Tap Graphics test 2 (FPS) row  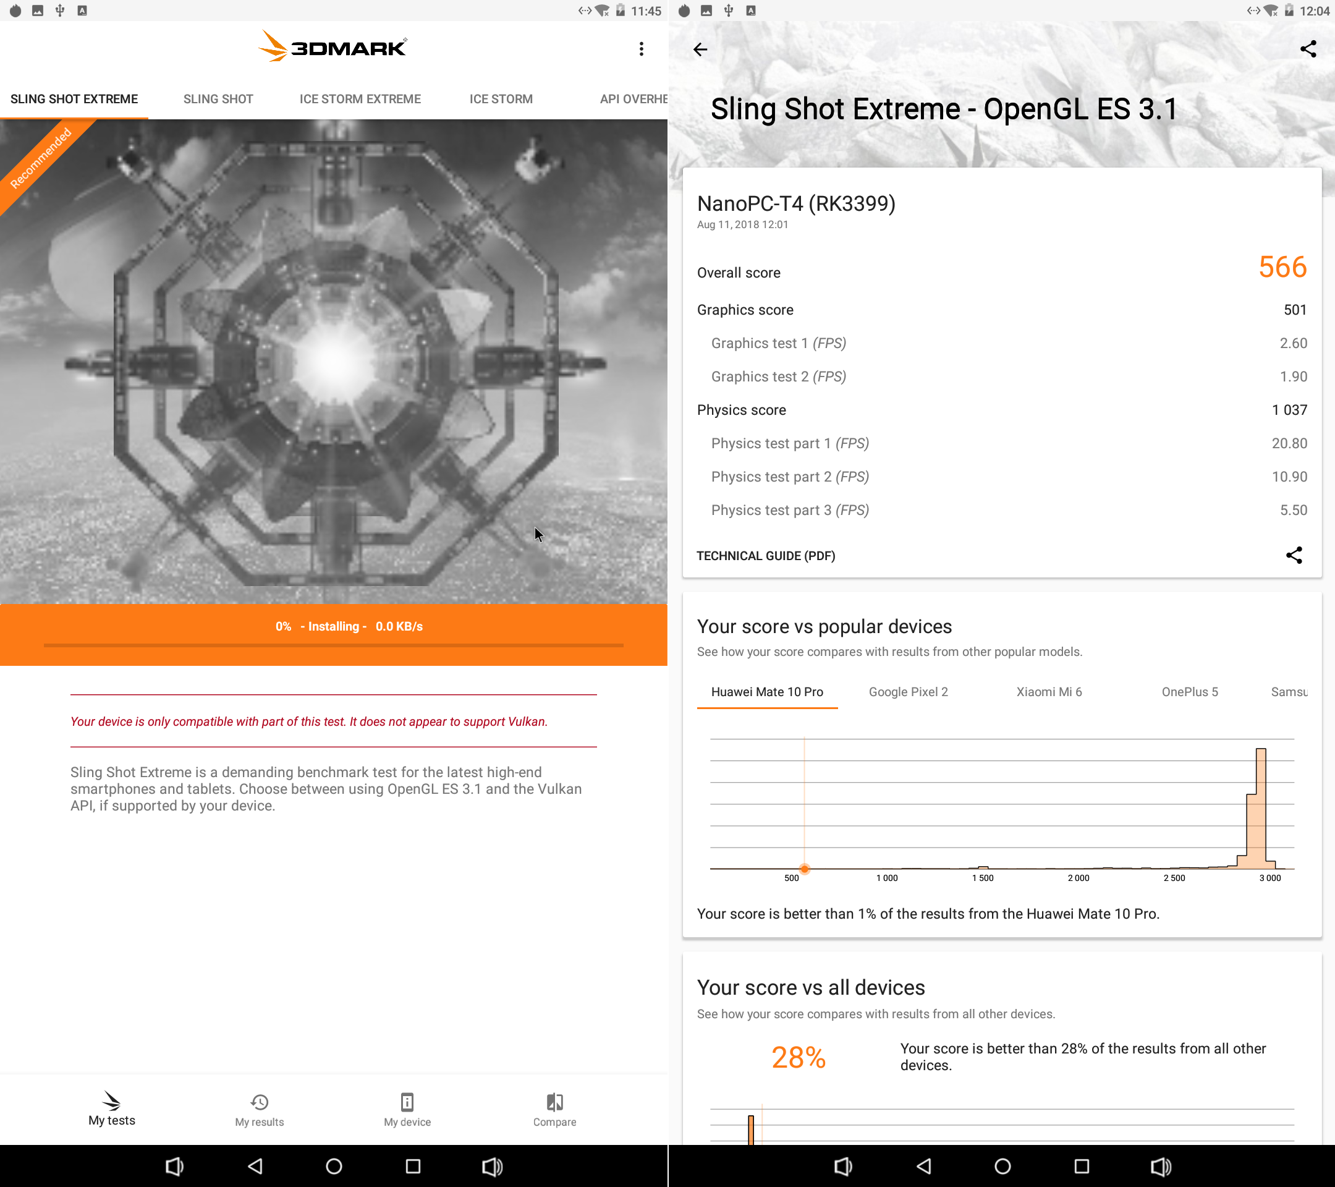pyautogui.click(x=1002, y=377)
